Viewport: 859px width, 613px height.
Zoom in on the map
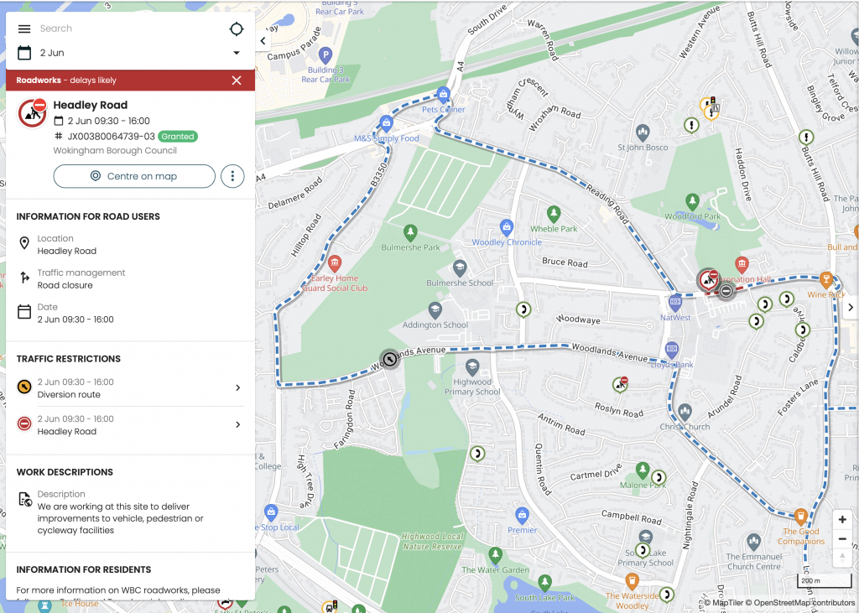(x=842, y=520)
